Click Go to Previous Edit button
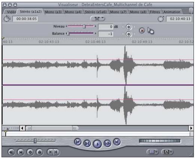The image size is (195, 158). [78, 142]
